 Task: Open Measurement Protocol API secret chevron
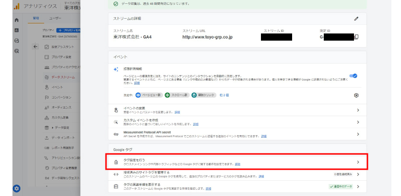[358, 134]
